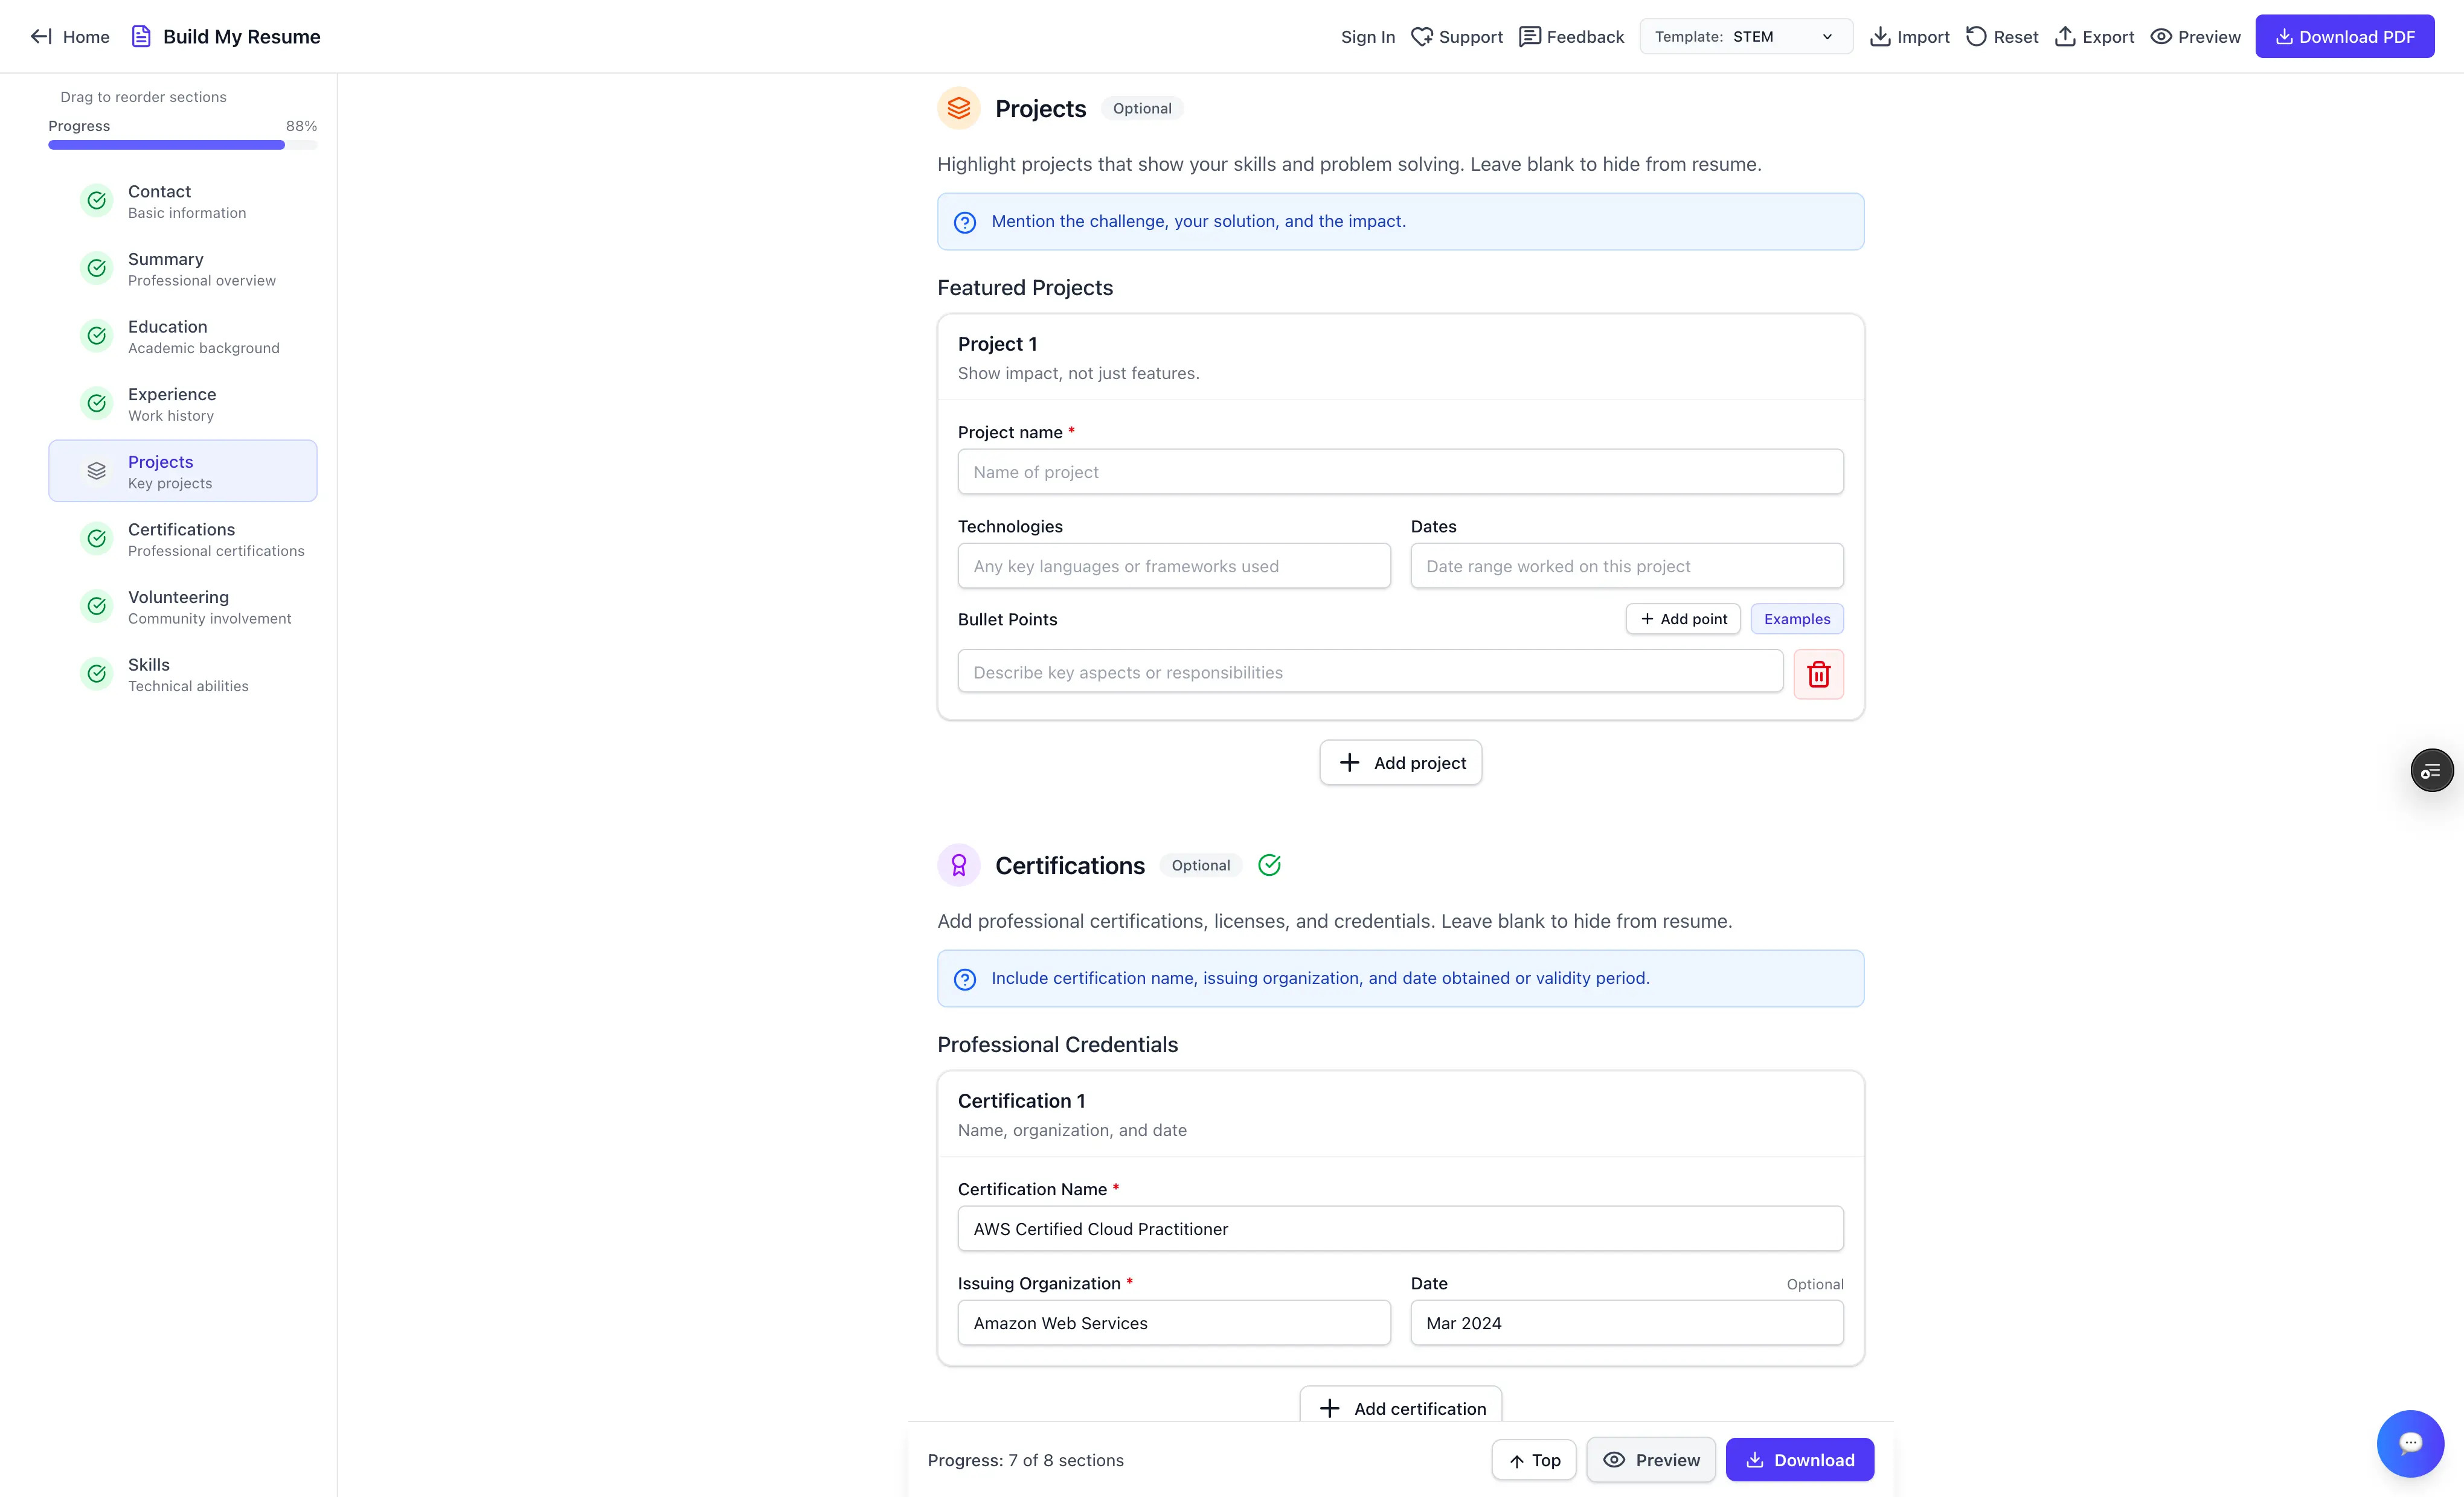The height and width of the screenshot is (1497, 2464).
Task: Expand the bullet point Examples
Action: (x=1796, y=619)
